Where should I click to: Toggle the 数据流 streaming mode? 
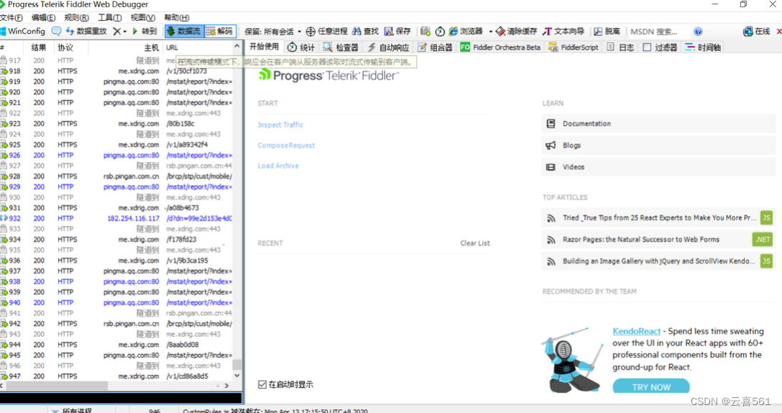tap(183, 31)
